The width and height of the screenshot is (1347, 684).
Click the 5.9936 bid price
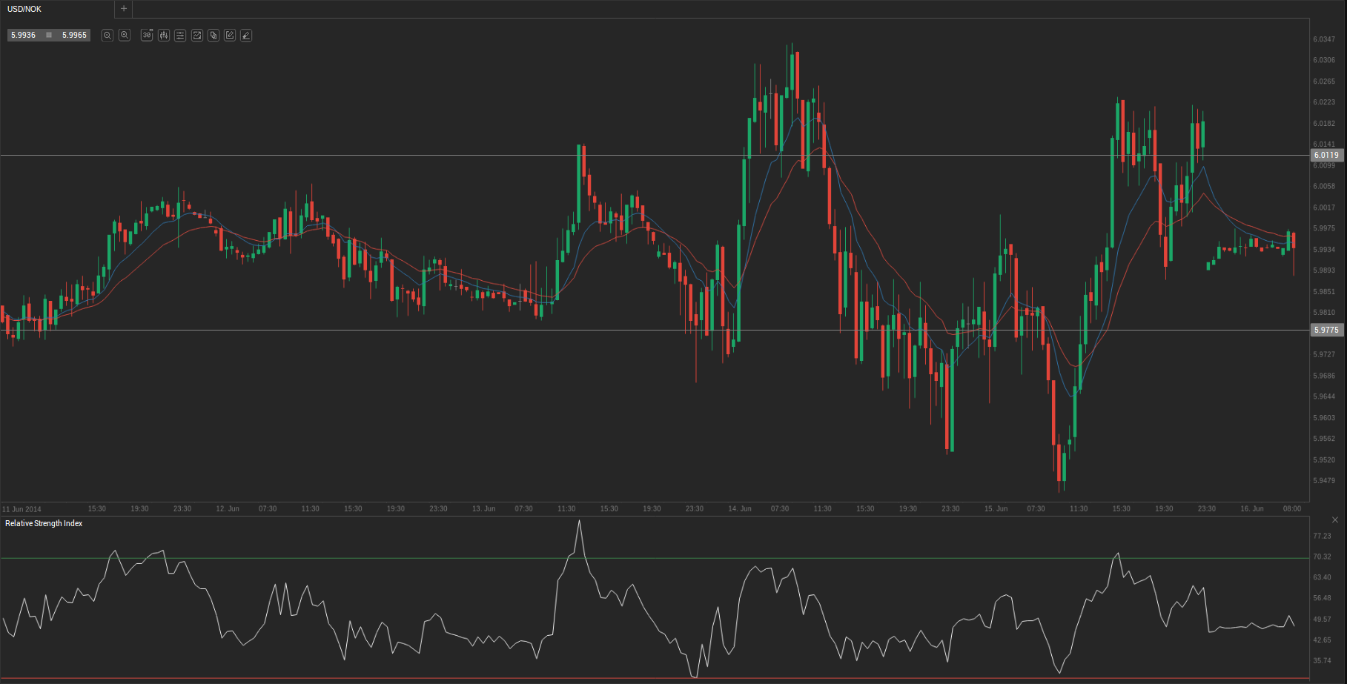tap(24, 36)
